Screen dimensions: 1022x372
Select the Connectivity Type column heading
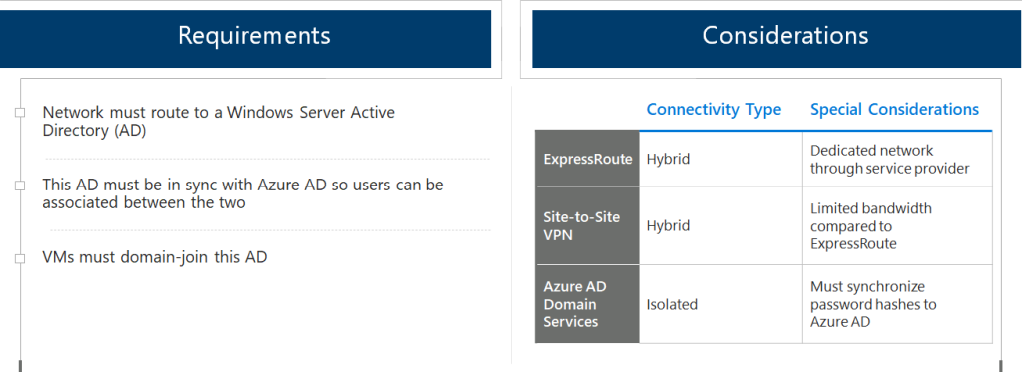(713, 110)
